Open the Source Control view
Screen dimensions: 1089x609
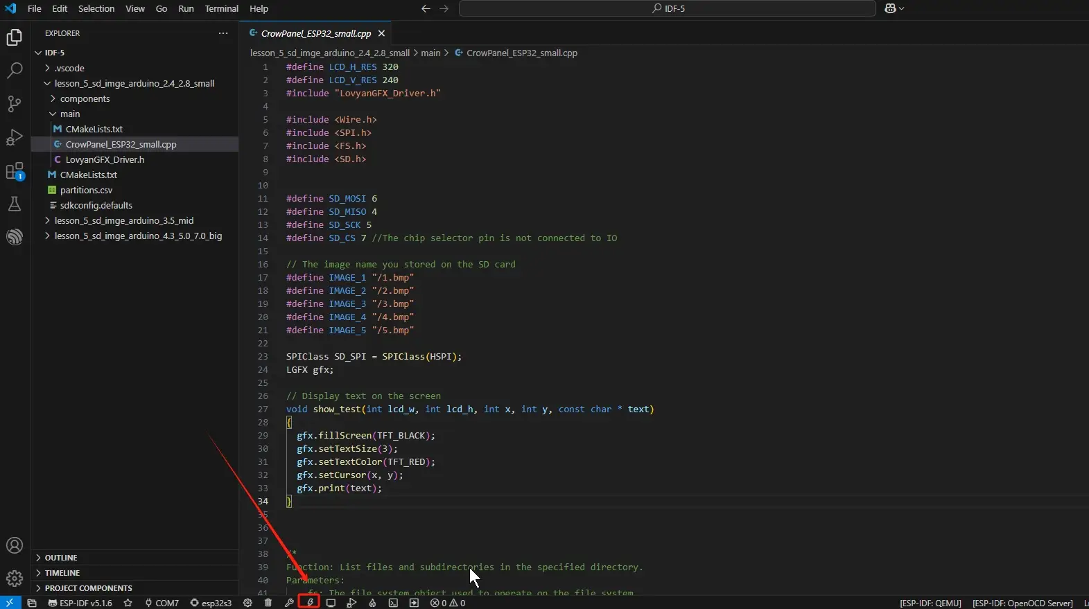pyautogui.click(x=15, y=104)
